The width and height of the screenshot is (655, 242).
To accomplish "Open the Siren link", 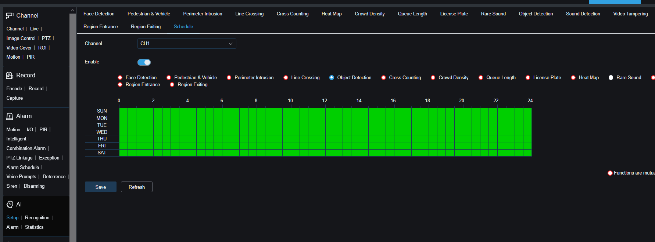I will (12, 186).
